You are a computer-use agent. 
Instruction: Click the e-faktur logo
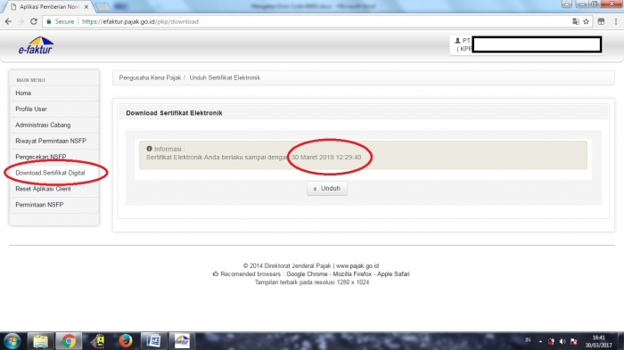point(36,45)
